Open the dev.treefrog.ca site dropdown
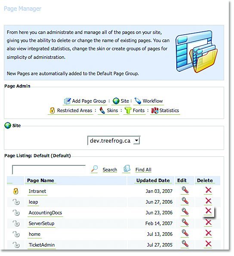This screenshot has height=256, width=234. [x=114, y=140]
